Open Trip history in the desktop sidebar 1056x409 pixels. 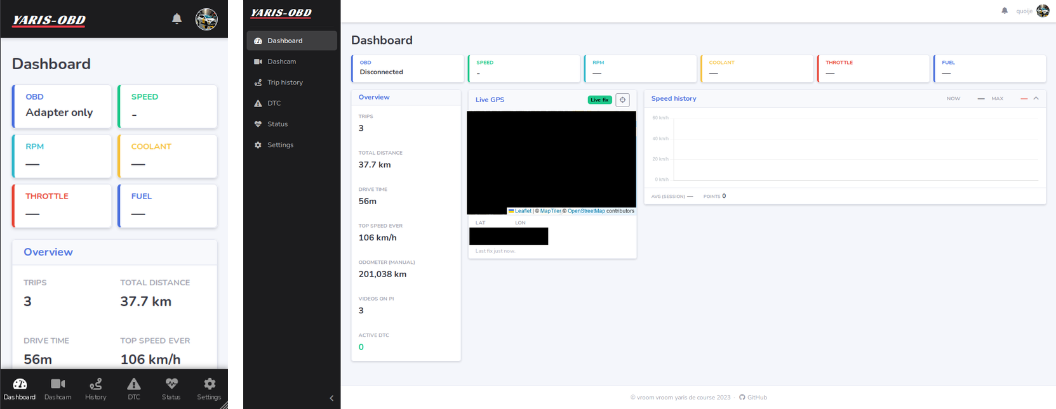pos(292,82)
